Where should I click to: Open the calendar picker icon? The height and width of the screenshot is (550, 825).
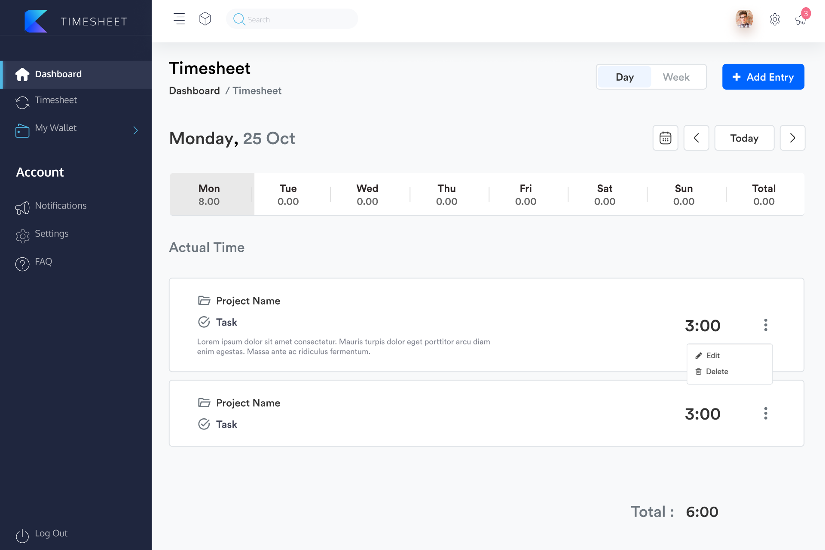[x=665, y=138]
